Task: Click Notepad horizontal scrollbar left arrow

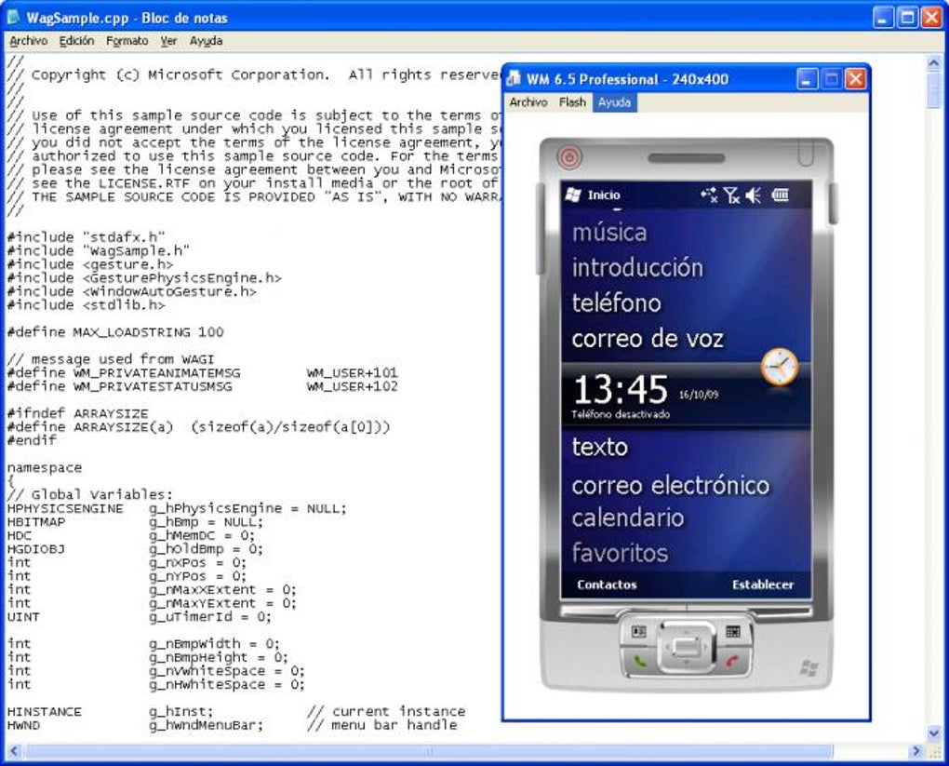Action: point(15,751)
